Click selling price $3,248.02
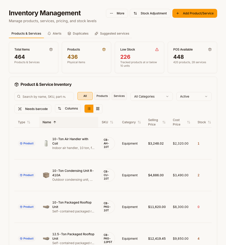Viewport: 226px width, 245px height. point(156,143)
